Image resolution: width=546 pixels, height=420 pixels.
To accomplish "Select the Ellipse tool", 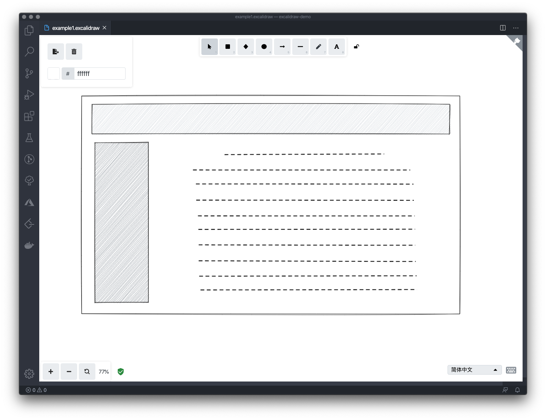I will (264, 47).
